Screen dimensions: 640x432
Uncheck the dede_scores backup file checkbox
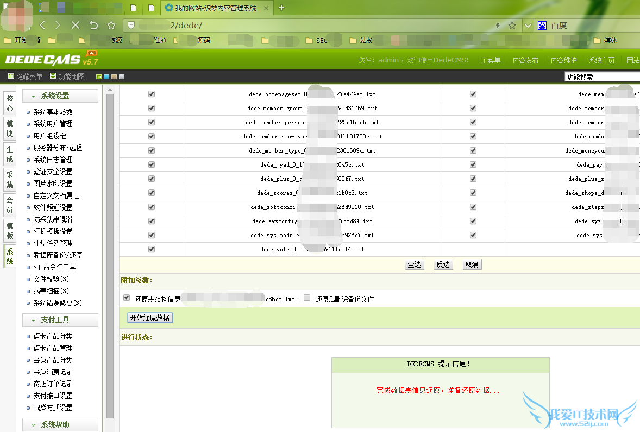pos(152,193)
